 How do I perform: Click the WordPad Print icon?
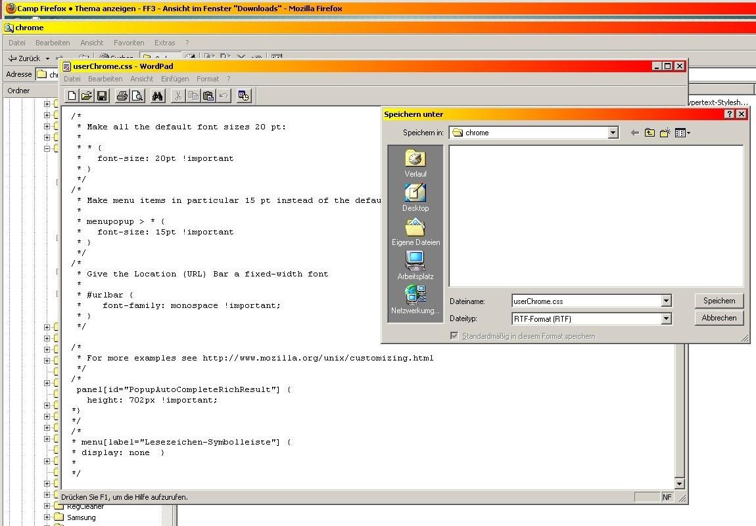[x=122, y=96]
